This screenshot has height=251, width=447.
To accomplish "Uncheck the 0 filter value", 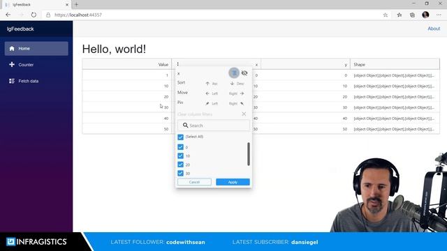I will click(x=180, y=147).
